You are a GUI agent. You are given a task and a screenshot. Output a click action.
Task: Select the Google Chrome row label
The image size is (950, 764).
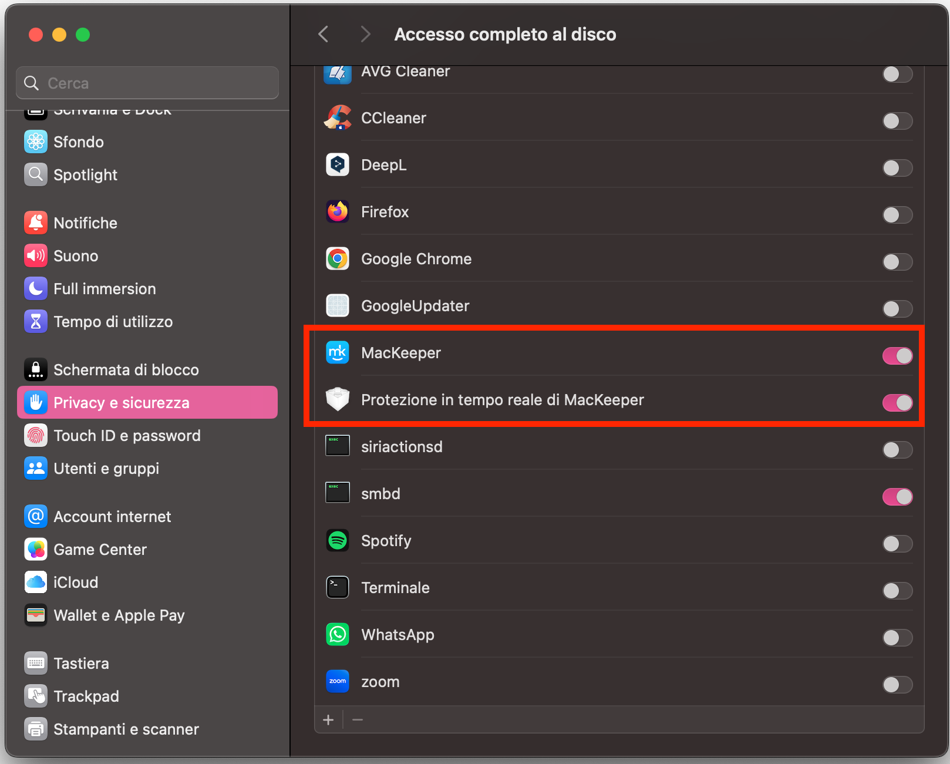click(x=416, y=259)
